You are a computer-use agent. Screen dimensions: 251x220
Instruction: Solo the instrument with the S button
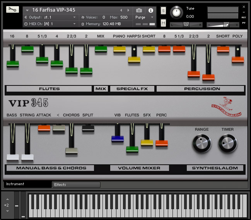[x=163, y=10]
